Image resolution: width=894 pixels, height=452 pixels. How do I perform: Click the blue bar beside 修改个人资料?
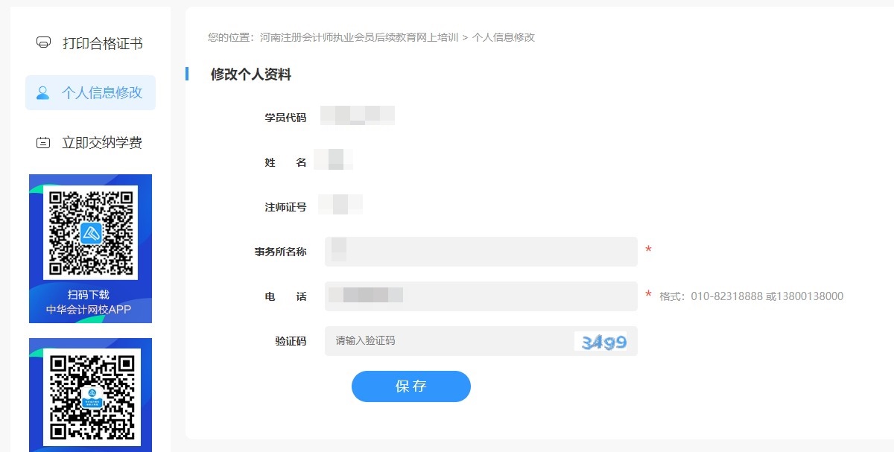pos(187,74)
